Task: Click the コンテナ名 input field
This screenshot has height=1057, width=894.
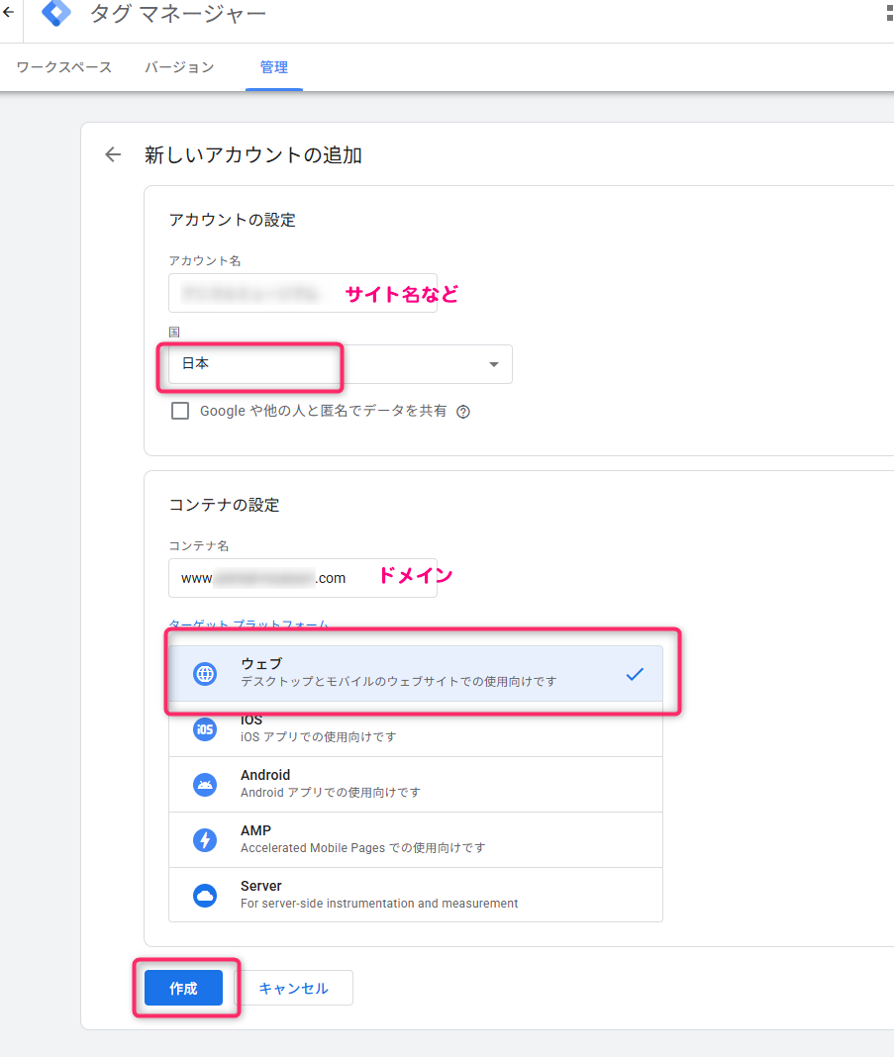Action: pos(302,578)
